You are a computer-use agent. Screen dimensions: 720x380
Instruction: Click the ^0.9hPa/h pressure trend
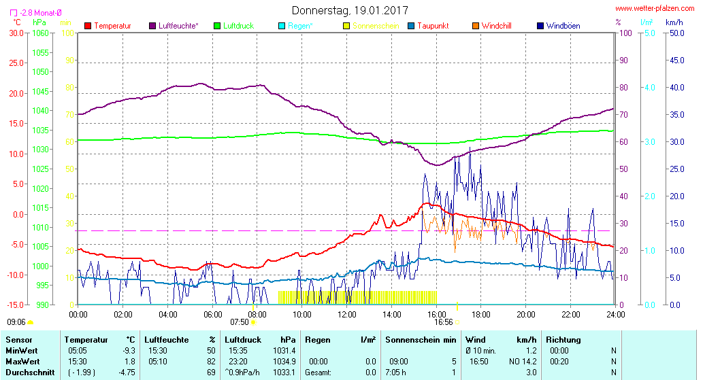click(x=242, y=373)
